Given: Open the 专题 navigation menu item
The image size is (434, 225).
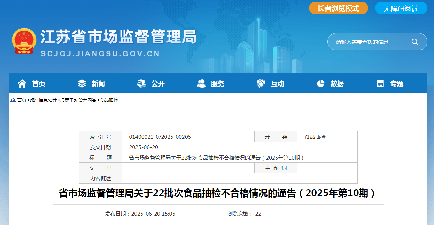Looking at the screenshot, I should [397, 83].
